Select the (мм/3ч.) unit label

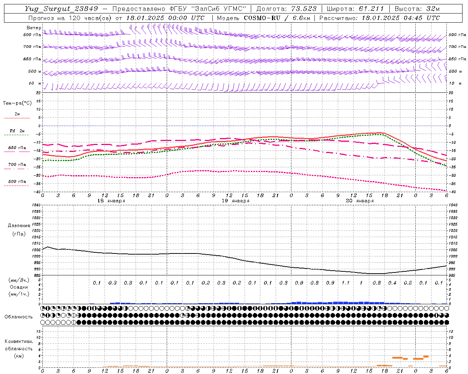click(x=19, y=280)
